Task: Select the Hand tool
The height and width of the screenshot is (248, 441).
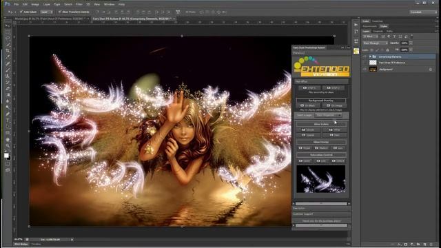Action: [x=8, y=140]
